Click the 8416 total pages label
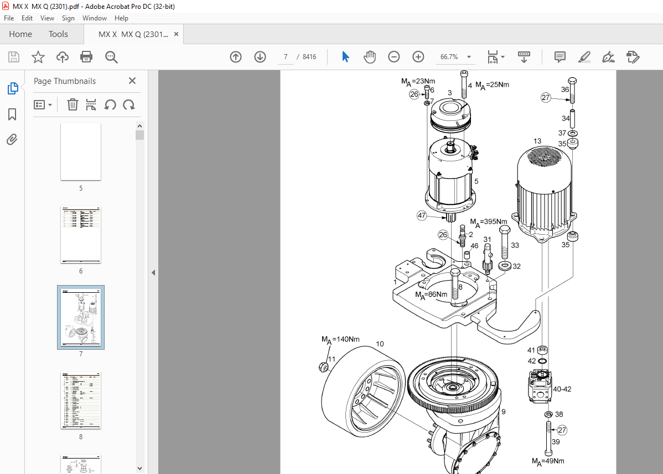 click(x=309, y=57)
